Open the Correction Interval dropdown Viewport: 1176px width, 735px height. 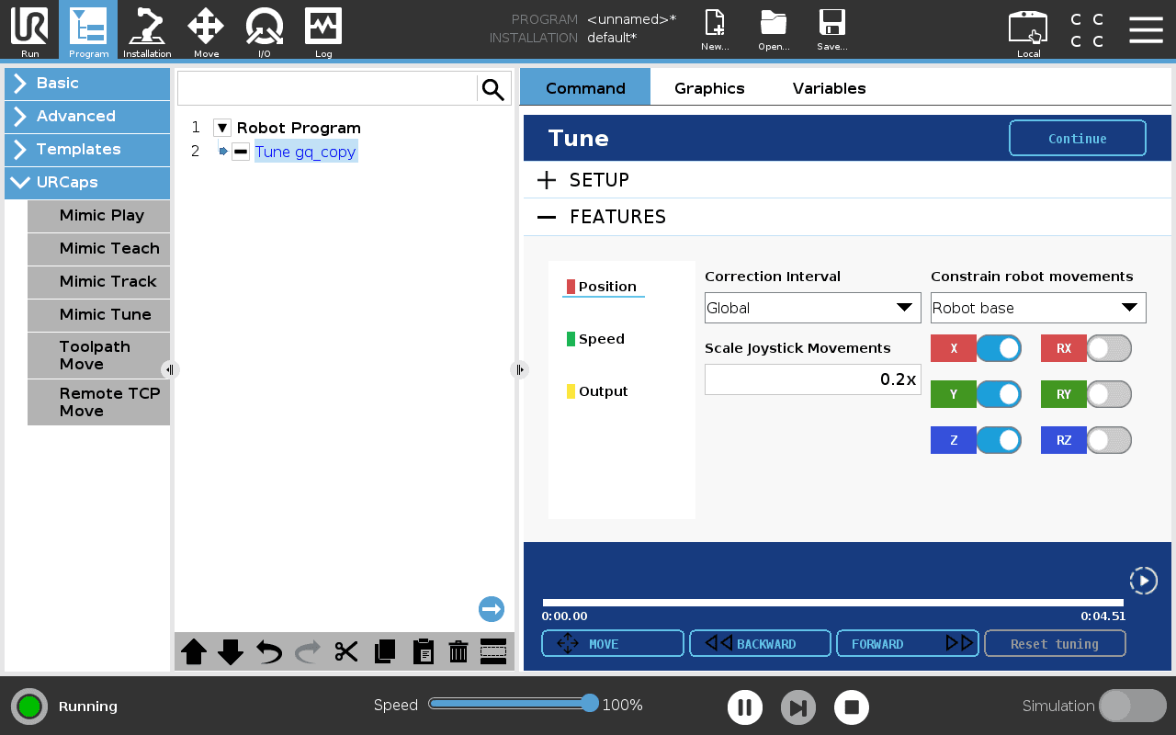[x=812, y=308]
